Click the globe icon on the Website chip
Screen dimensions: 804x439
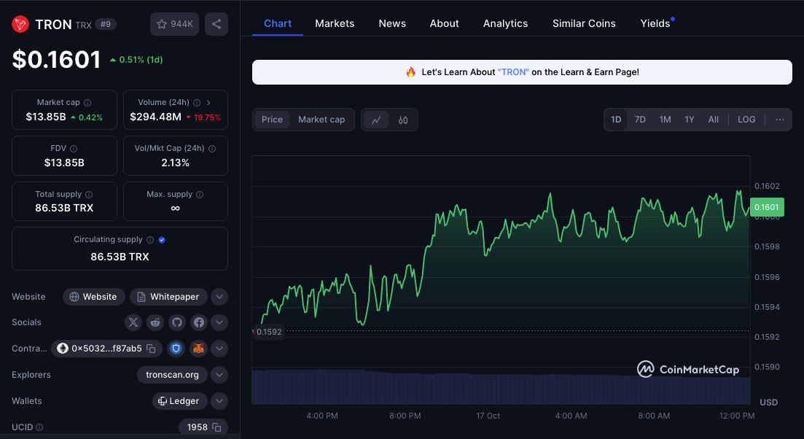[x=74, y=297]
